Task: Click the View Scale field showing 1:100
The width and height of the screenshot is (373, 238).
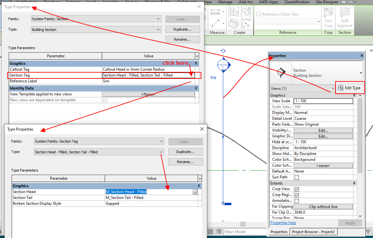Action: [323, 101]
